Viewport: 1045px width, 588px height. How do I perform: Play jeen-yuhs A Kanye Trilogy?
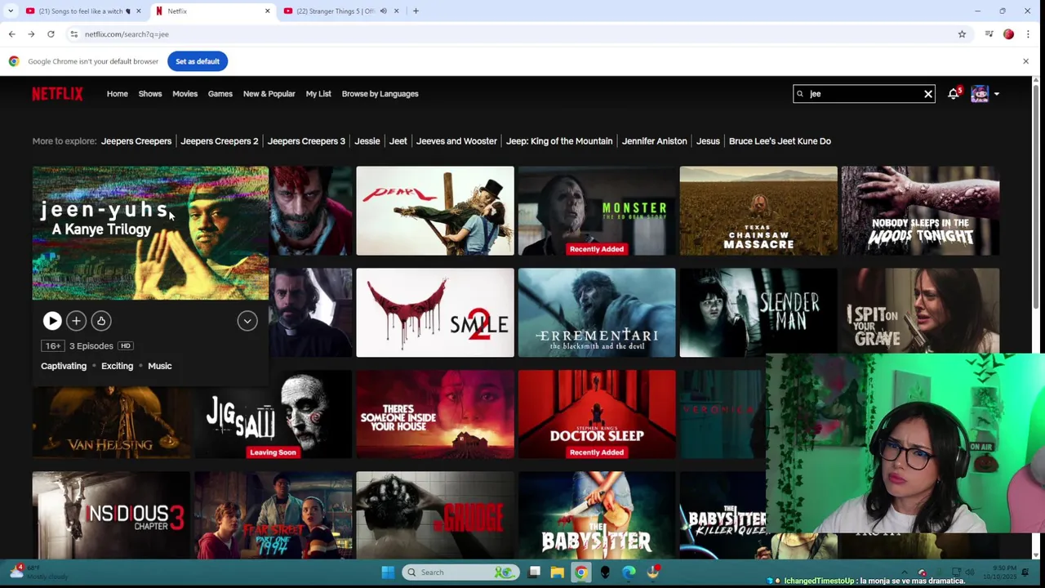(x=52, y=321)
